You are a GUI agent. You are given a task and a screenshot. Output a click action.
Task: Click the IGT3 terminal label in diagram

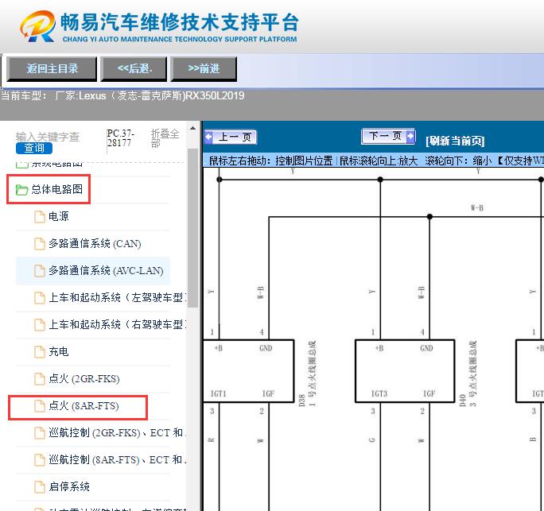tap(379, 394)
